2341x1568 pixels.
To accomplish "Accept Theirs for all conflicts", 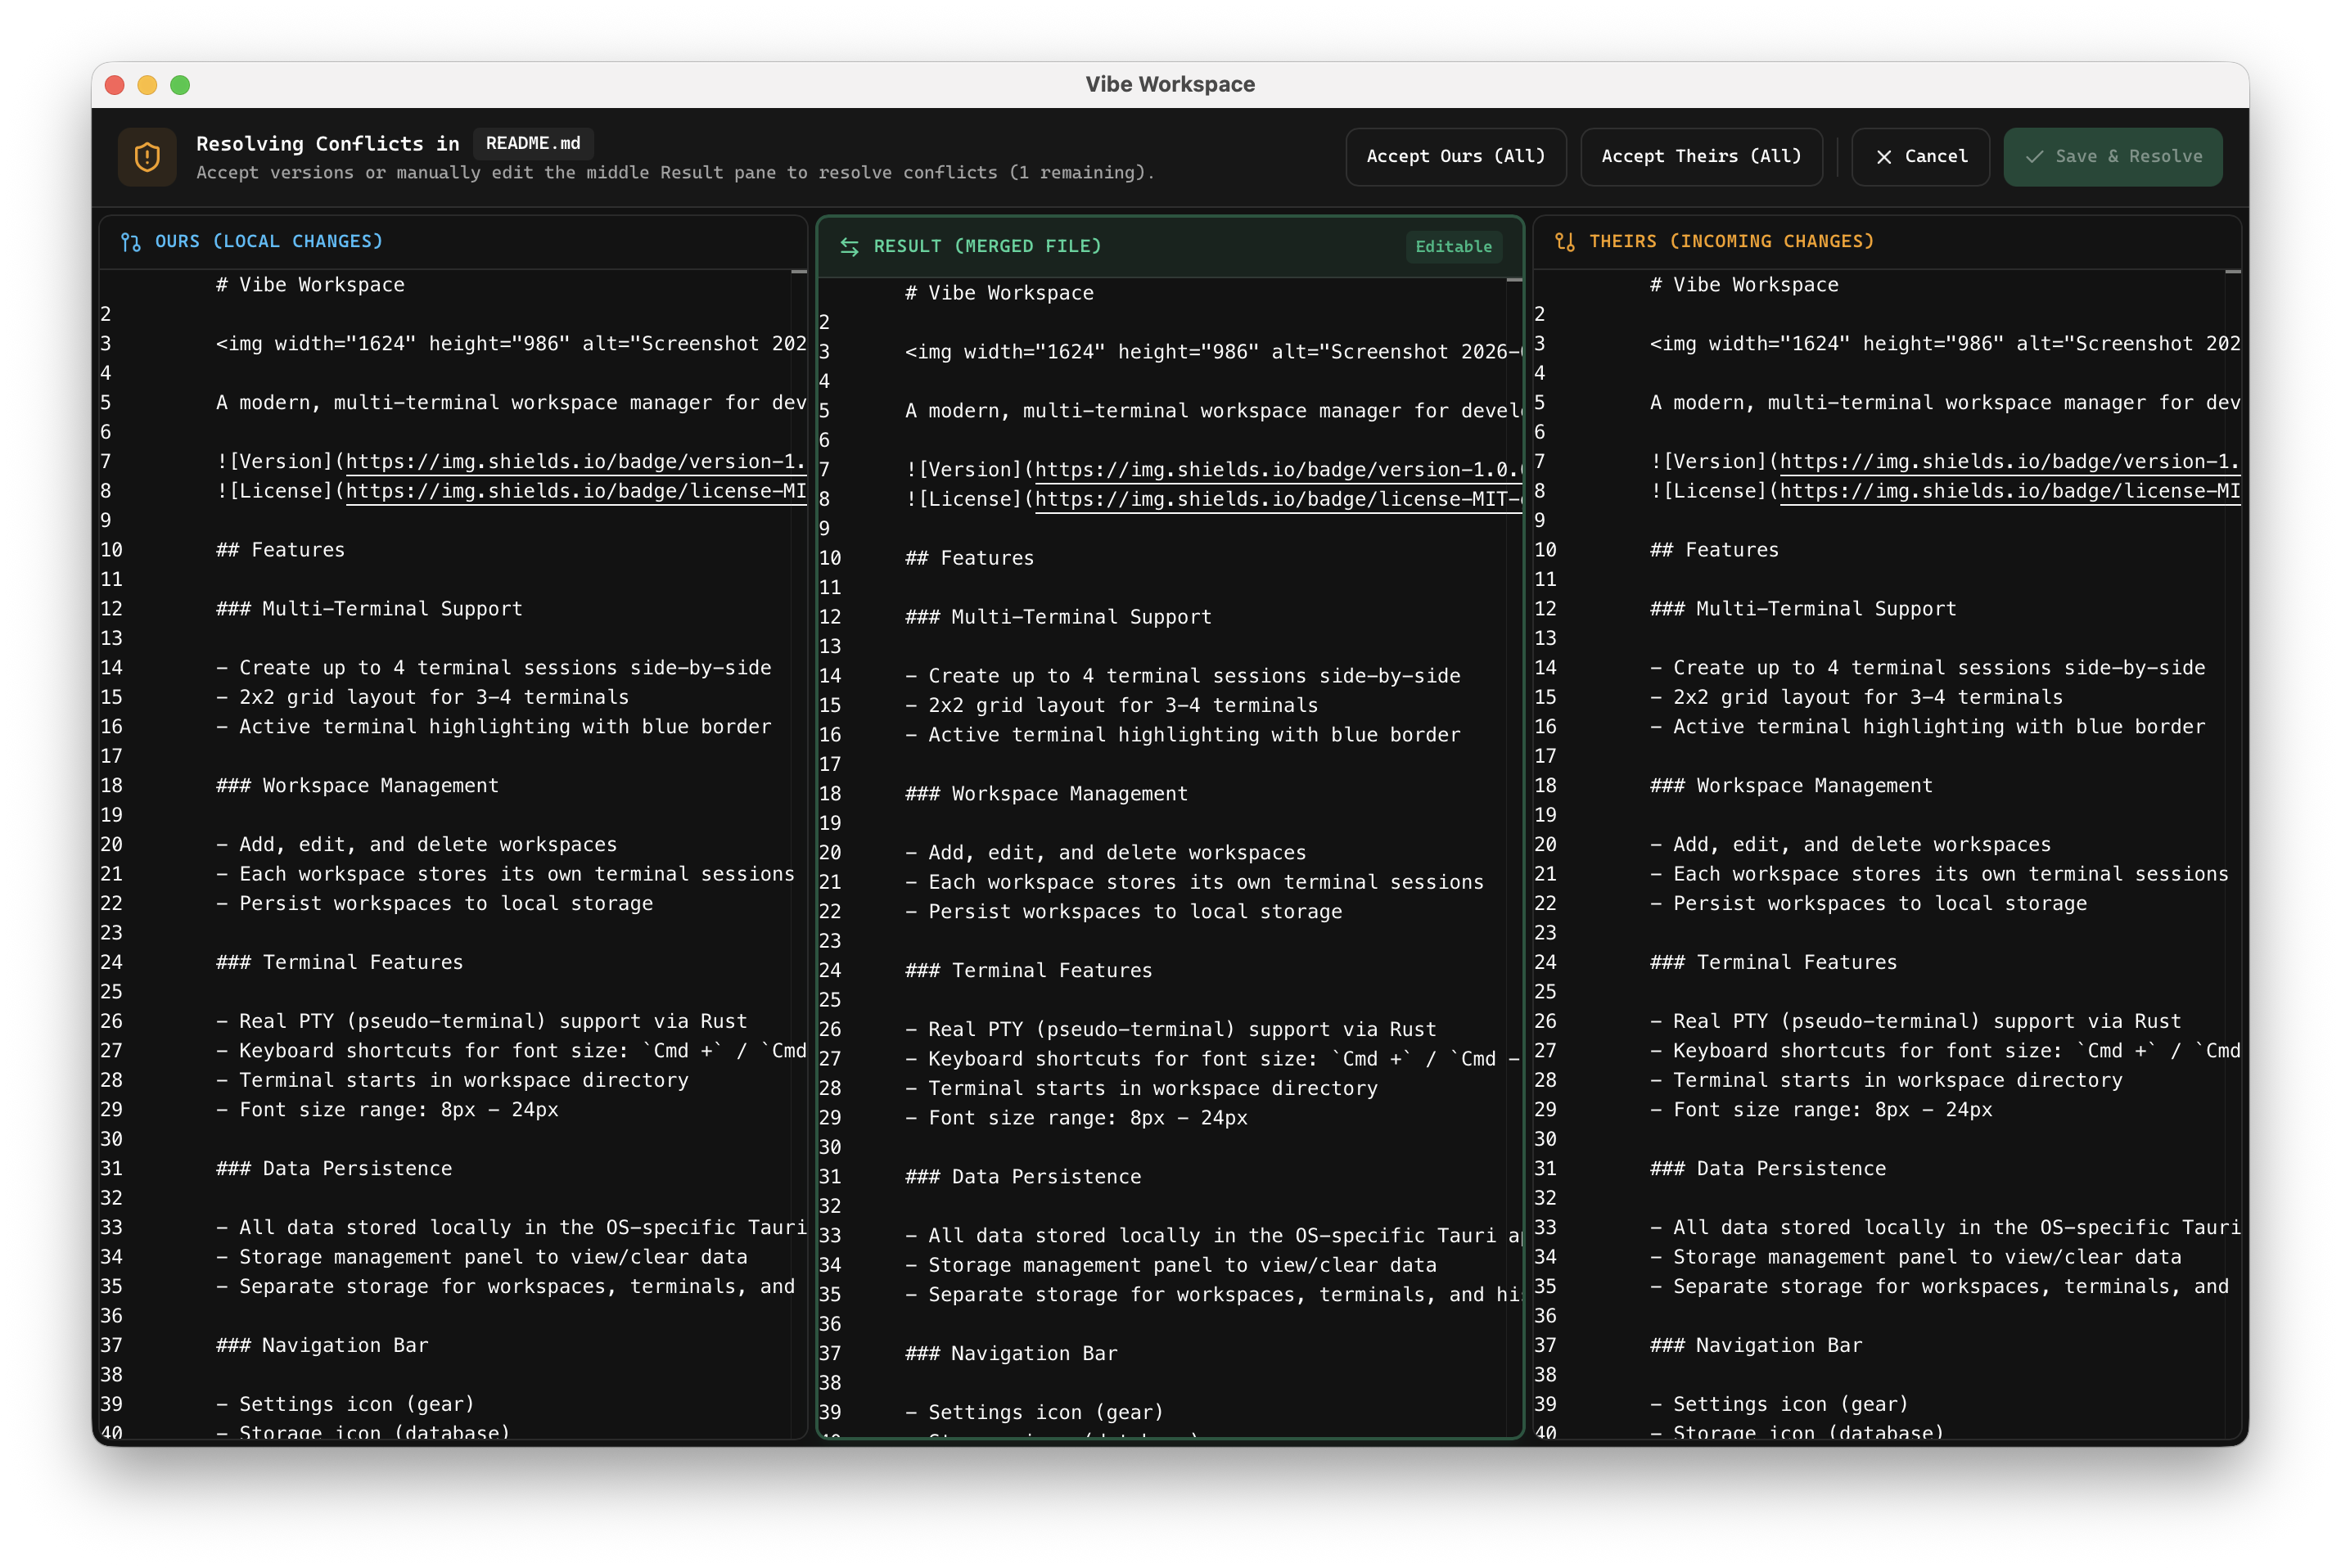I will (1701, 157).
